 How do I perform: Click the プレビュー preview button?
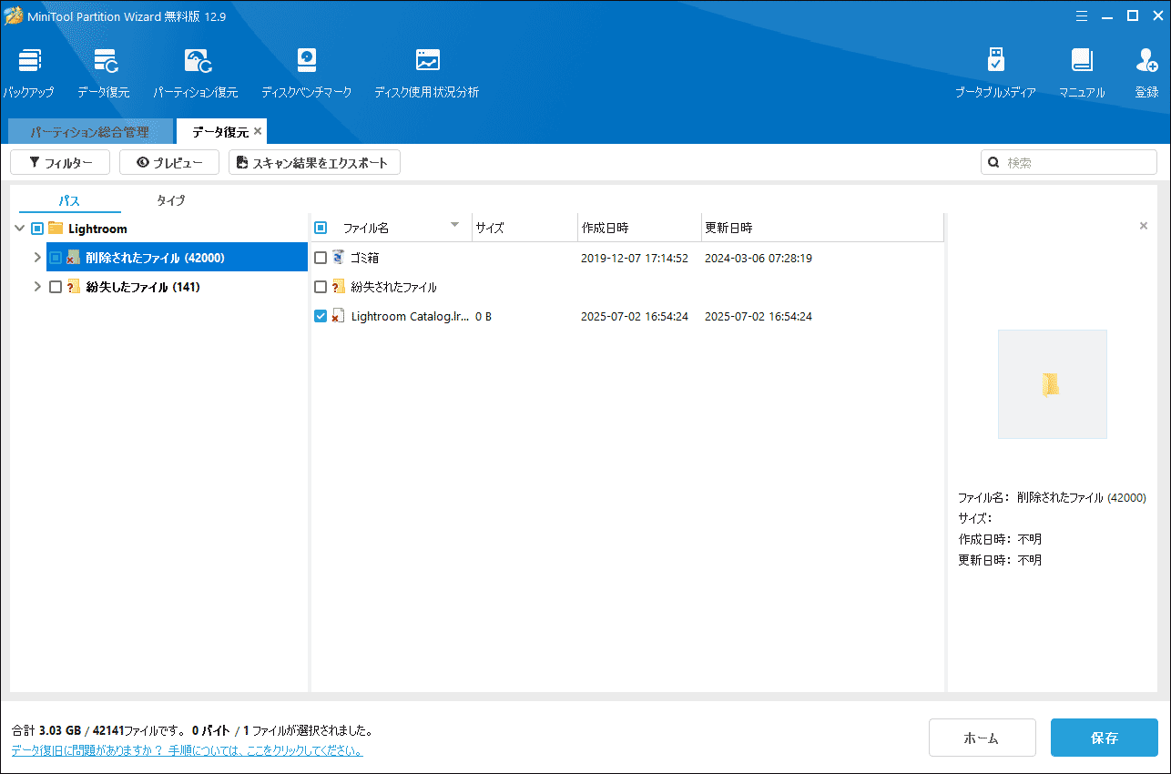pyautogui.click(x=169, y=163)
